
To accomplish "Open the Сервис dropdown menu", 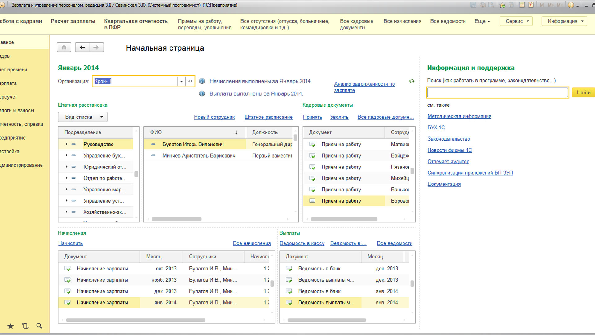I will (516, 21).
